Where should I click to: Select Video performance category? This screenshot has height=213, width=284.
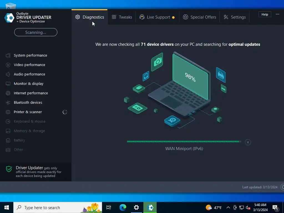[29, 65]
